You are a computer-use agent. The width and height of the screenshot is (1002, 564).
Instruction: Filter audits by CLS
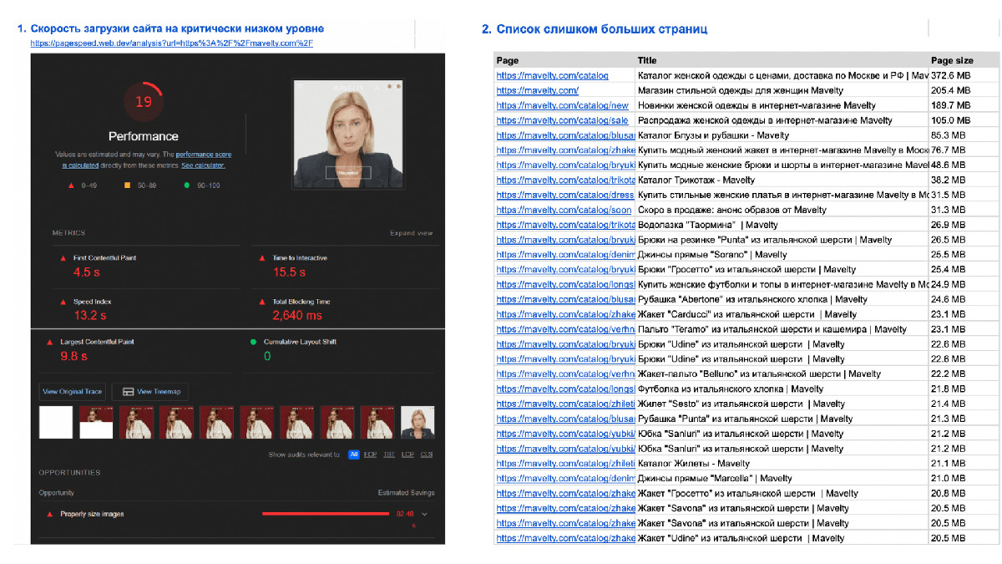(426, 455)
